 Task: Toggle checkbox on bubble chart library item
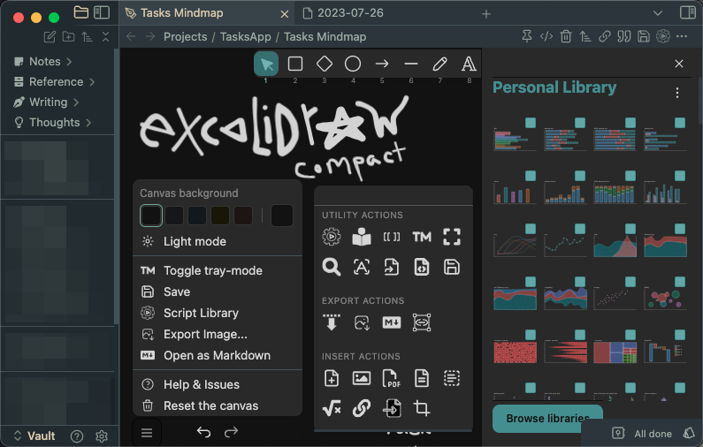coord(680,282)
